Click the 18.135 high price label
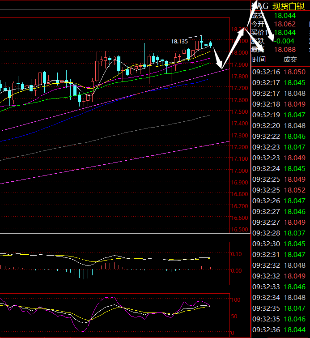Image resolution: width=310 pixels, height=338 pixels. click(179, 42)
